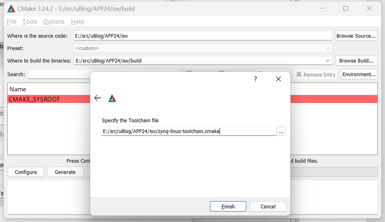The height and width of the screenshot is (222, 385).
Task: Open the Tools menu
Action: [30, 22]
